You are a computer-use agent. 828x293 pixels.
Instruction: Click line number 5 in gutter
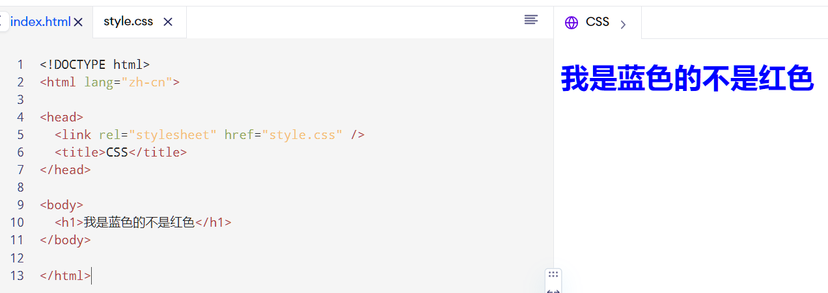click(x=21, y=135)
